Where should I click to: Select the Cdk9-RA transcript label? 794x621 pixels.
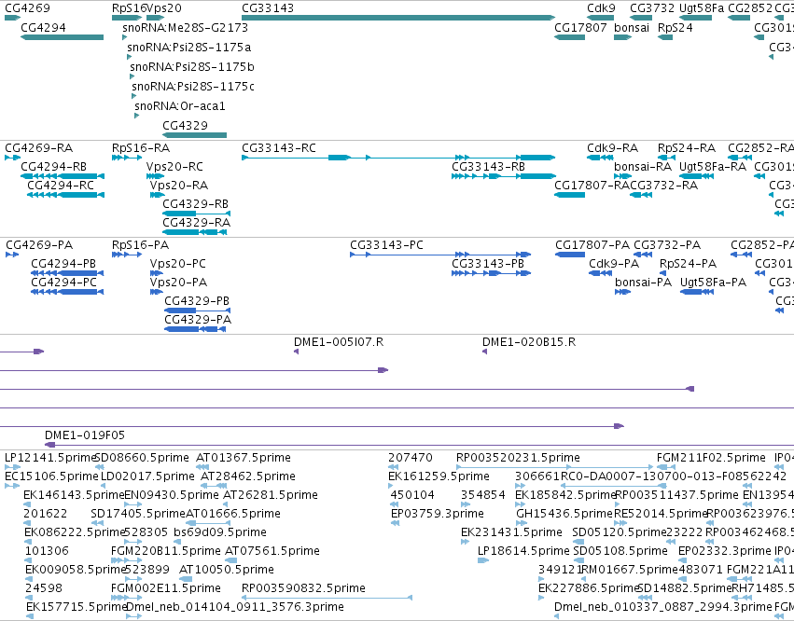click(x=612, y=148)
